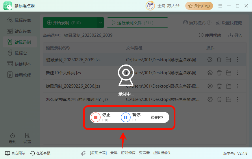
Task: Click the 文件路径 column header
Action: tap(134, 48)
